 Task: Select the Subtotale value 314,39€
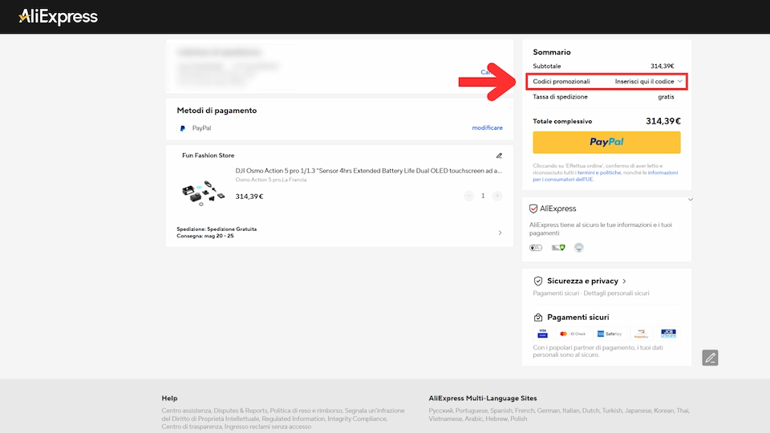point(663,67)
